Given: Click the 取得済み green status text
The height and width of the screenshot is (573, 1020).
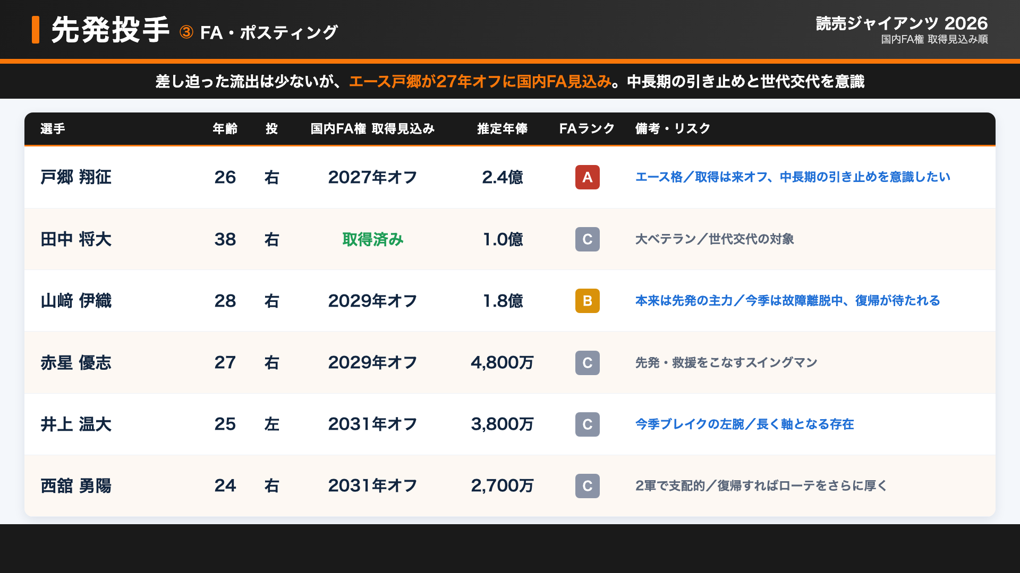Looking at the screenshot, I should (x=373, y=239).
